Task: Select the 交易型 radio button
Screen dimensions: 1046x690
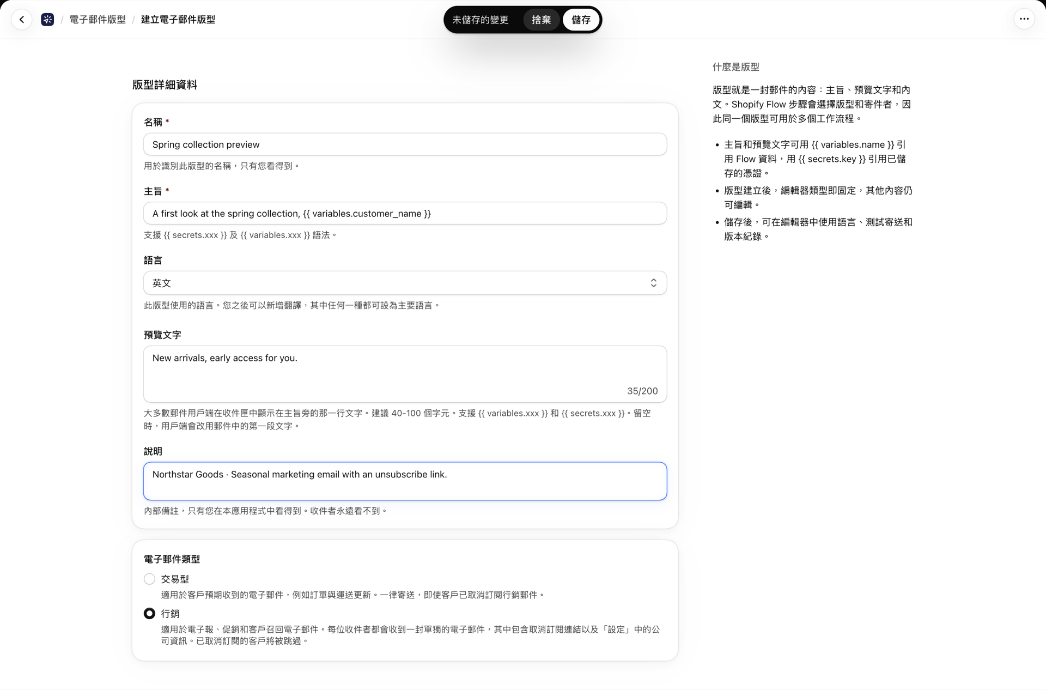Action: click(149, 579)
